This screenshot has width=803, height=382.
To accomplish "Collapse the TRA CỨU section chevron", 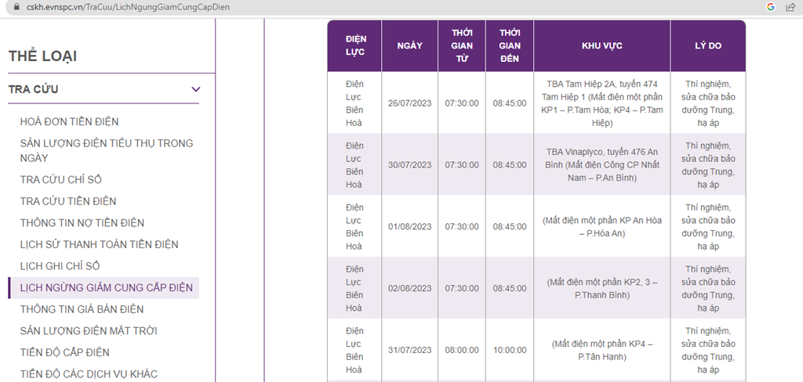I will pyautogui.click(x=195, y=89).
